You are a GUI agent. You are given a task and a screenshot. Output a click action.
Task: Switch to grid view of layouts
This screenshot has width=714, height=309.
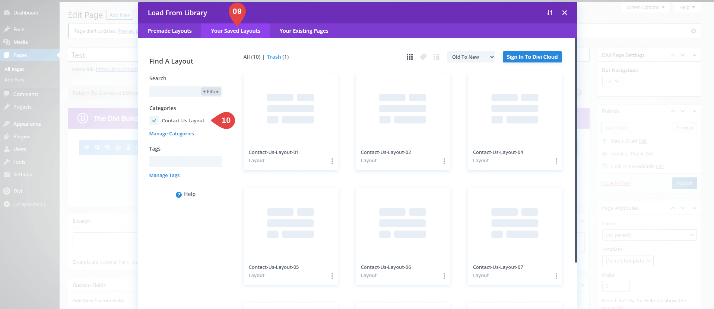pyautogui.click(x=410, y=57)
